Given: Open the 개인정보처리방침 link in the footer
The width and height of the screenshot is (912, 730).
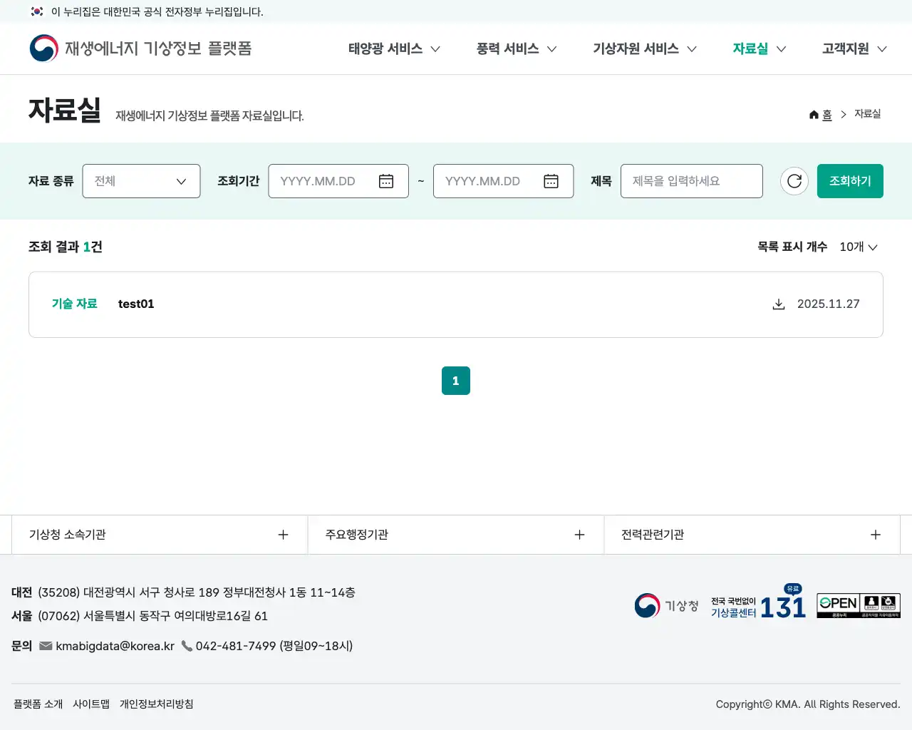Looking at the screenshot, I should [x=156, y=704].
